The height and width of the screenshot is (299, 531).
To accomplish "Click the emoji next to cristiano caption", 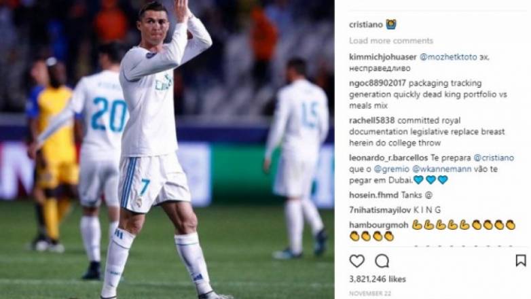I will coord(391,24).
